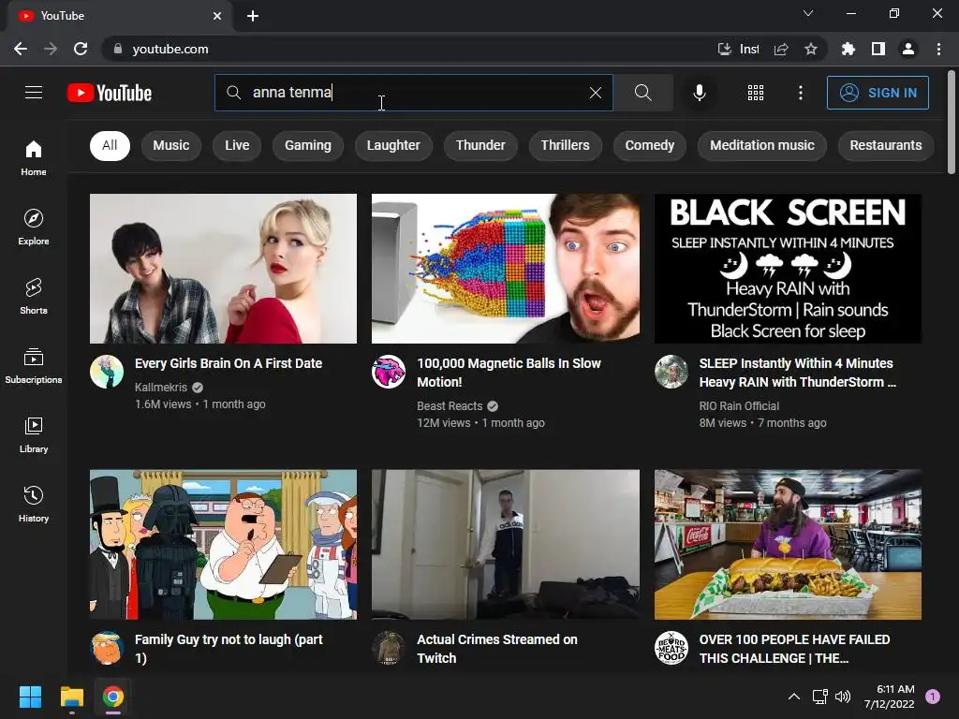The width and height of the screenshot is (959, 719).
Task: Open a new browser tab
Action: pyautogui.click(x=253, y=16)
